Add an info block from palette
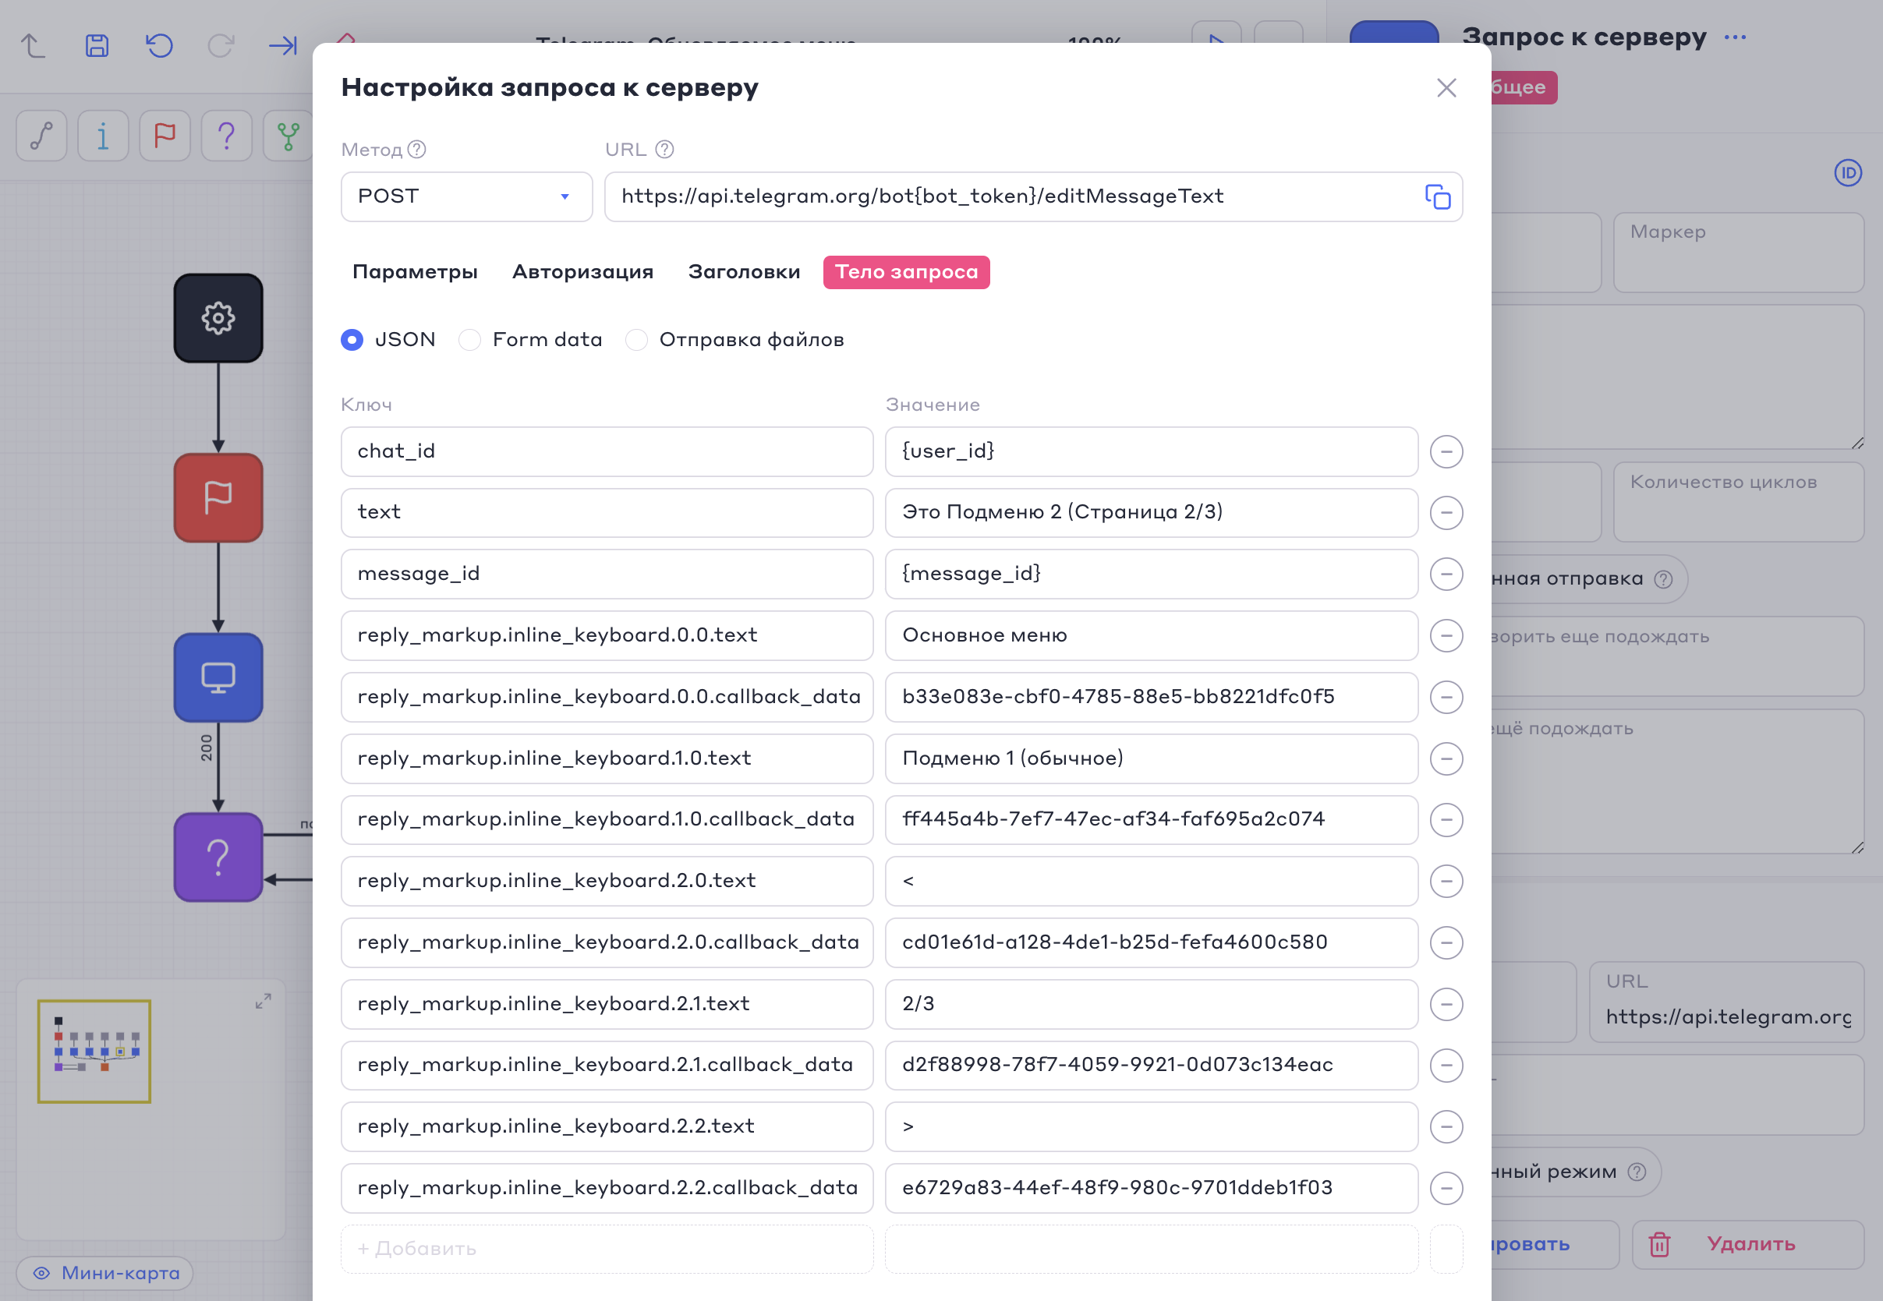The image size is (1883, 1301). pyautogui.click(x=103, y=136)
